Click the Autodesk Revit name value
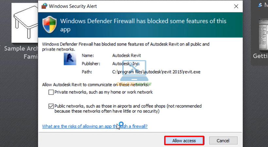 pos(126,56)
